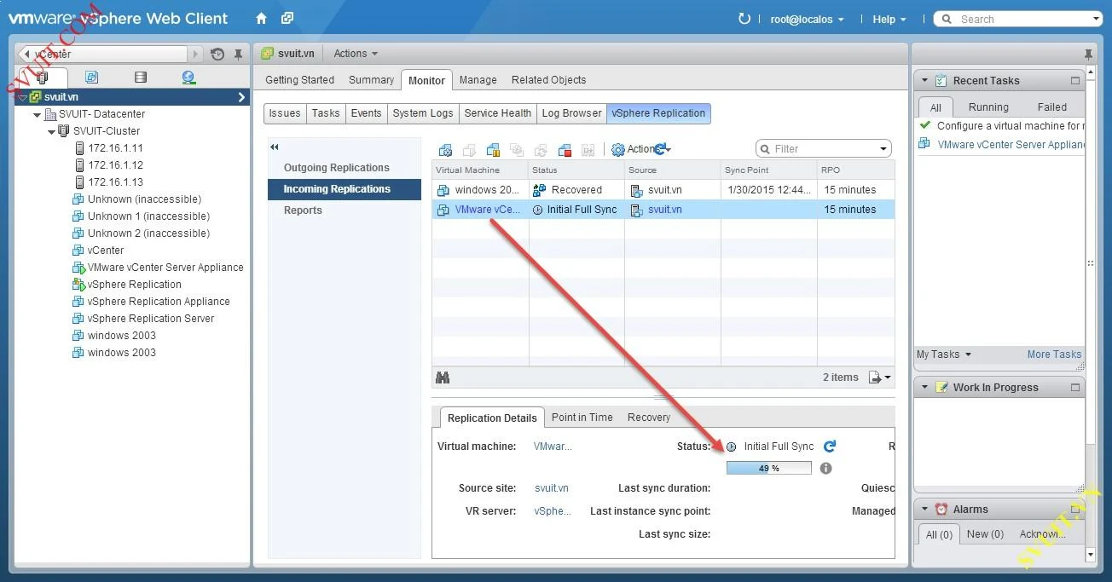
Task: Open the Search dropdown arrow
Action: [1096, 19]
